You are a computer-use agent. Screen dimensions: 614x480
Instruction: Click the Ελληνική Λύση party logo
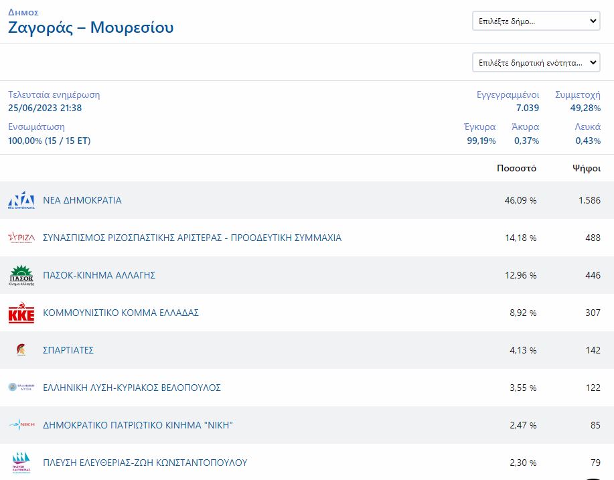(21, 388)
